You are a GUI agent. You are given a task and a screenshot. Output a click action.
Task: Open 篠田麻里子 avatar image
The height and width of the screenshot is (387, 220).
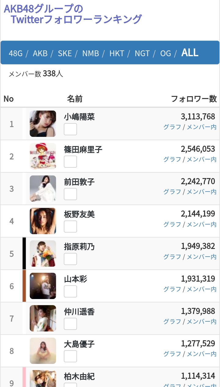coord(43,156)
